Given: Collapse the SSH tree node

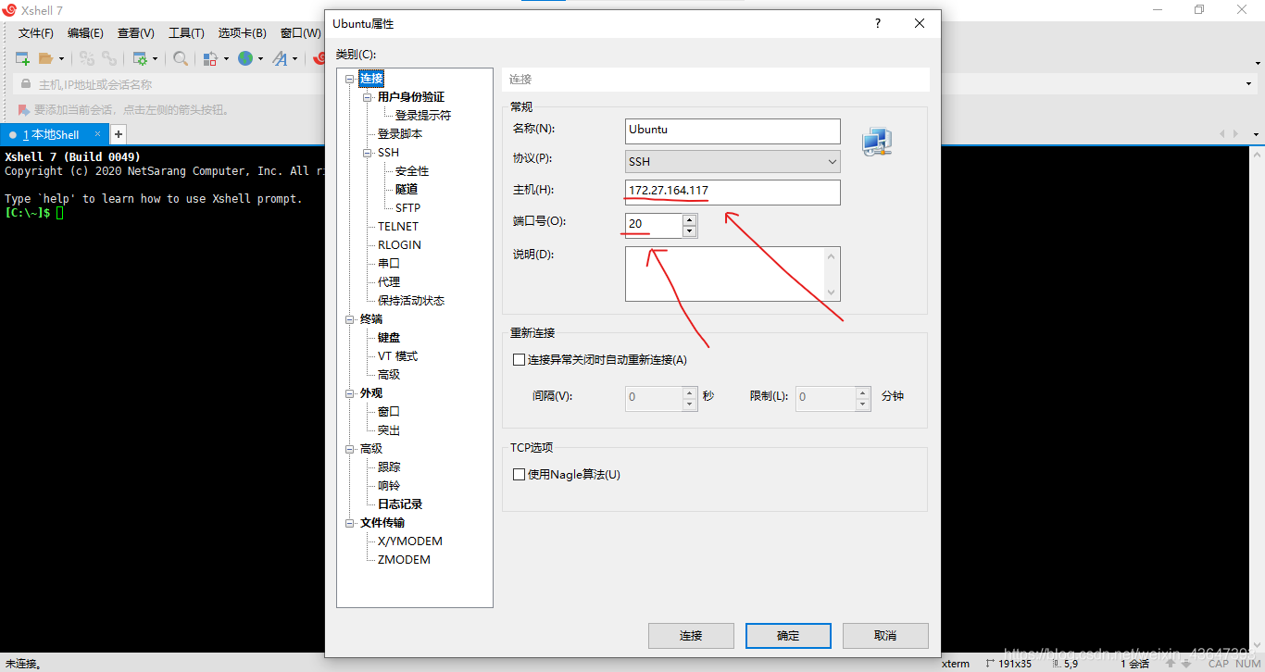Looking at the screenshot, I should [367, 153].
